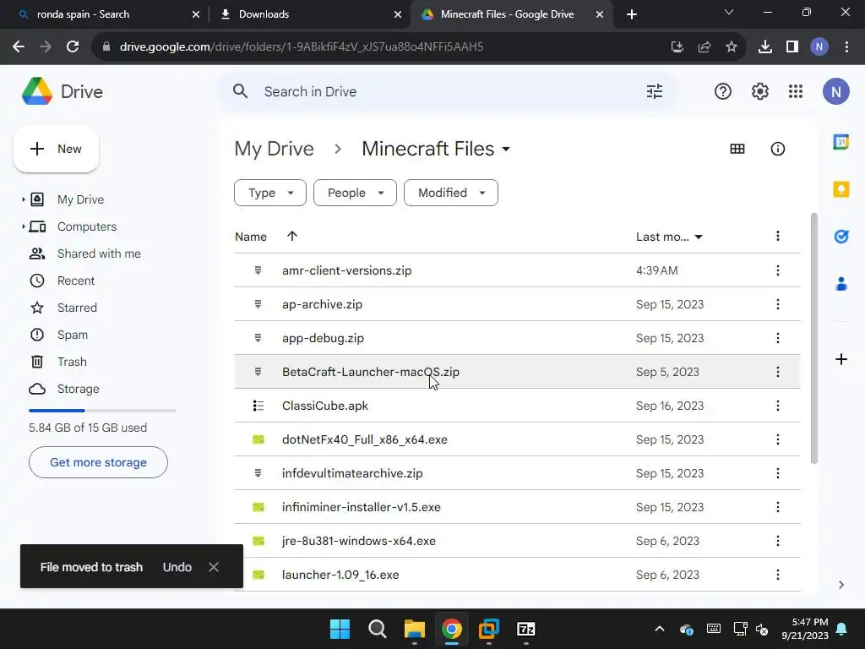Focus the Search in Drive field
Image resolution: width=865 pixels, height=649 pixels.
pyautogui.click(x=448, y=91)
